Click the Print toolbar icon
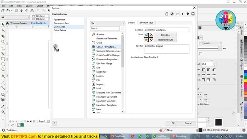 32,11
